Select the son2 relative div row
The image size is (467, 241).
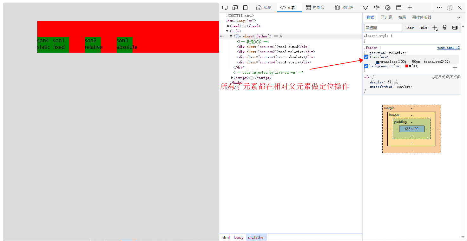pos(276,52)
